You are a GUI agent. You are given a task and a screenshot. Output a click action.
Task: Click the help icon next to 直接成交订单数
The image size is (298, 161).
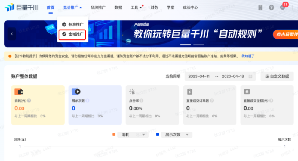pos(212,101)
